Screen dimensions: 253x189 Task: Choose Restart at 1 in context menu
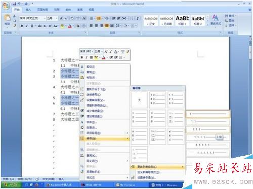coord(105,89)
